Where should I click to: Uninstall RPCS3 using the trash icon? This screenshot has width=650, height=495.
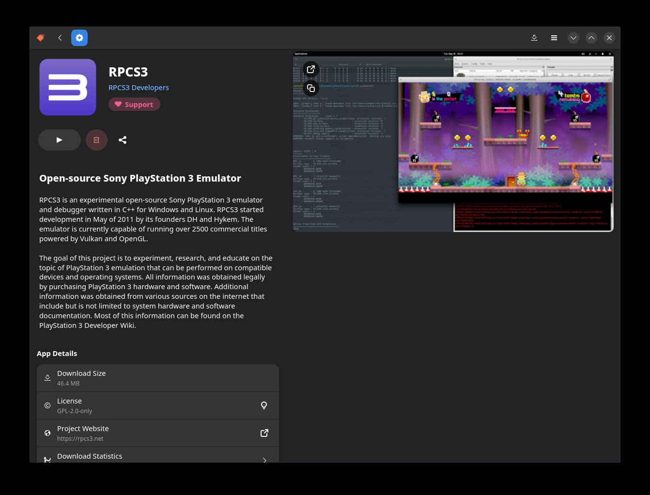click(x=96, y=140)
